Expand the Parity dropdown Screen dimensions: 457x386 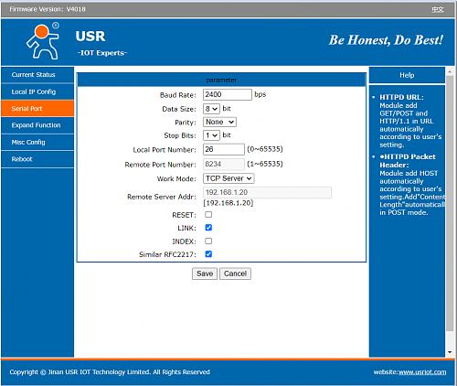tap(219, 122)
